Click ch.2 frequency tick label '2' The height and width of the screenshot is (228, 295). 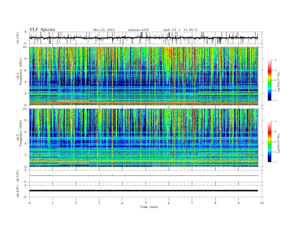[x=26, y=155]
